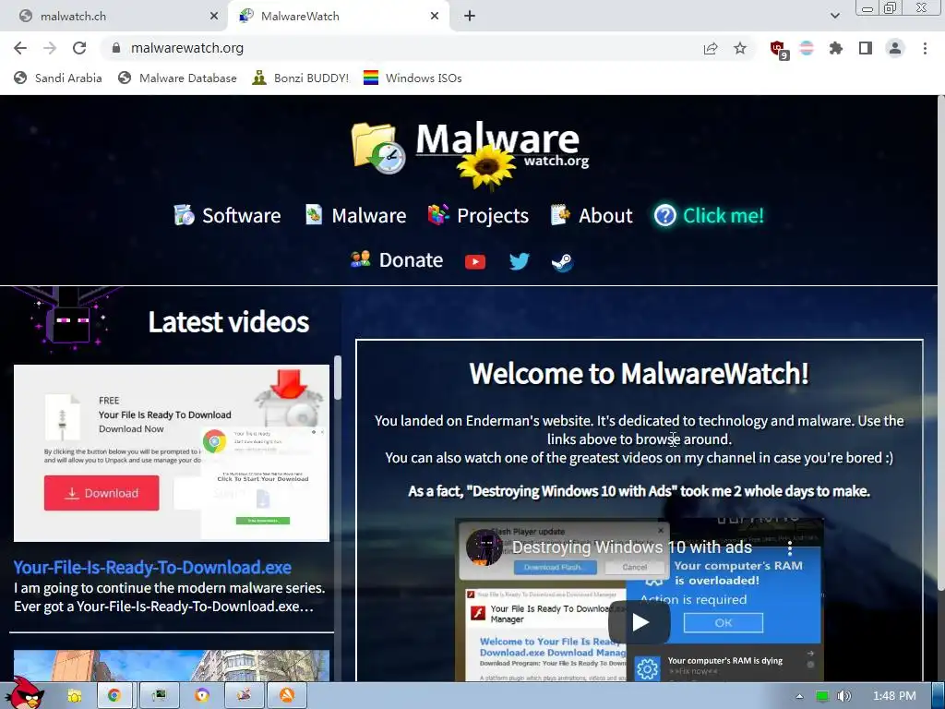This screenshot has height=709, width=945.
Task: Close the malwatch.ch tab
Action: (x=213, y=17)
